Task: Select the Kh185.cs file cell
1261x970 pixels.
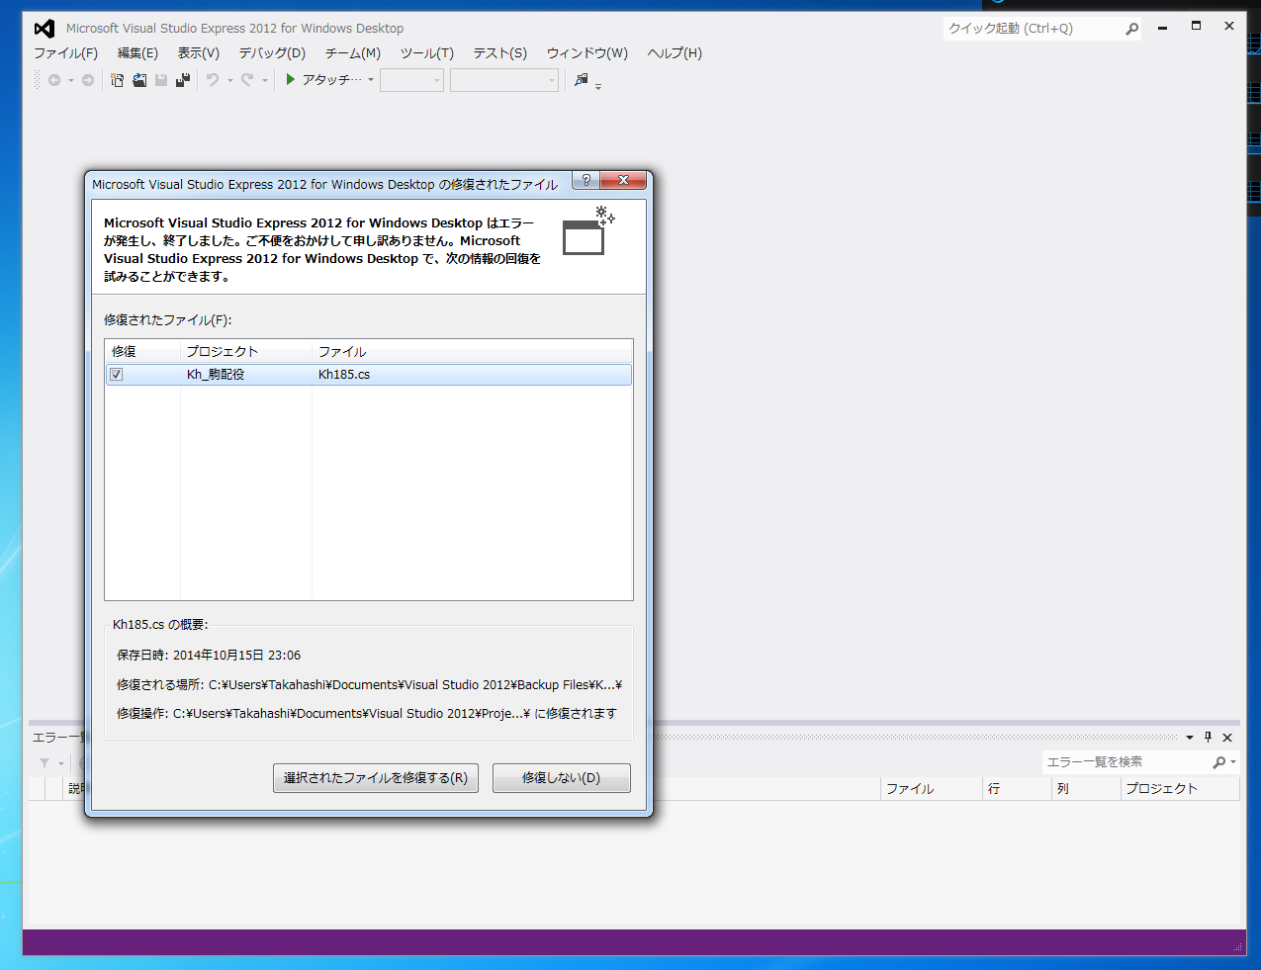Action: (344, 375)
